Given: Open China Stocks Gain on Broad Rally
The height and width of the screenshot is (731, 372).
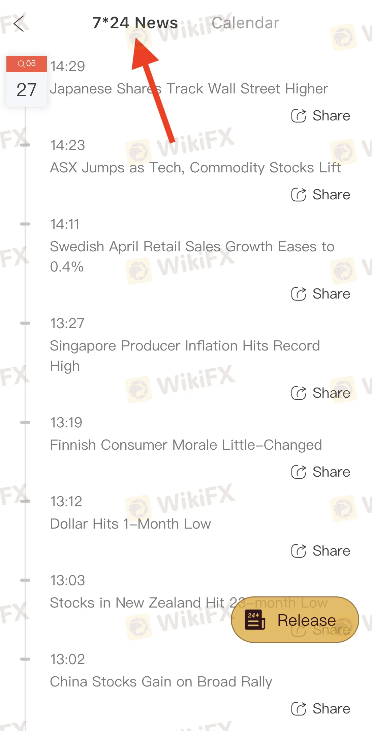Looking at the screenshot, I should pos(161,682).
